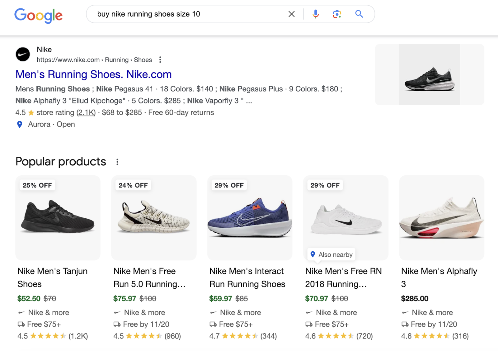Clear the search query with the X icon
The height and width of the screenshot is (351, 498).
[291, 14]
